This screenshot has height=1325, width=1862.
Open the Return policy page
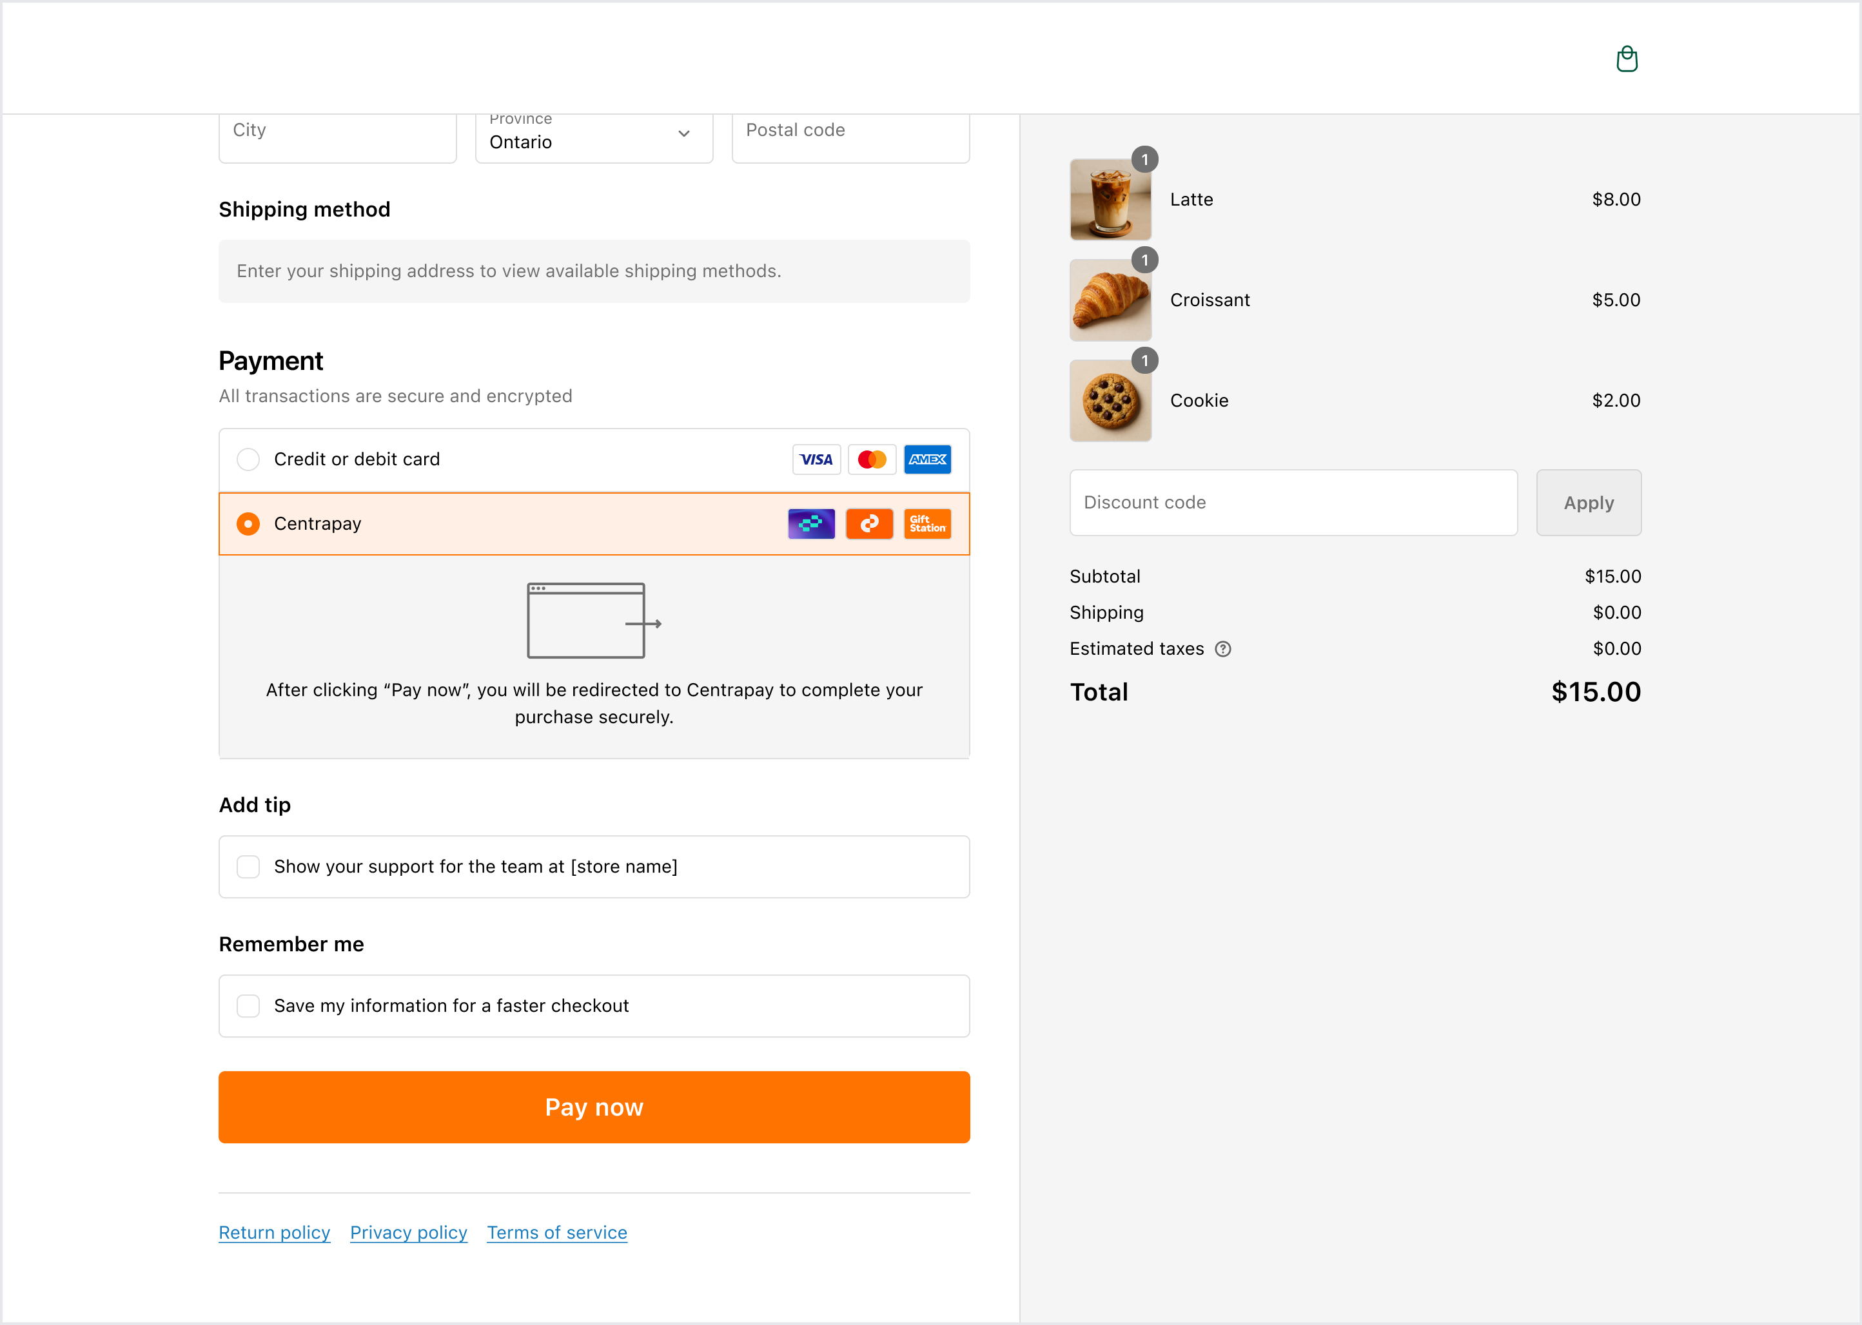click(x=273, y=1233)
